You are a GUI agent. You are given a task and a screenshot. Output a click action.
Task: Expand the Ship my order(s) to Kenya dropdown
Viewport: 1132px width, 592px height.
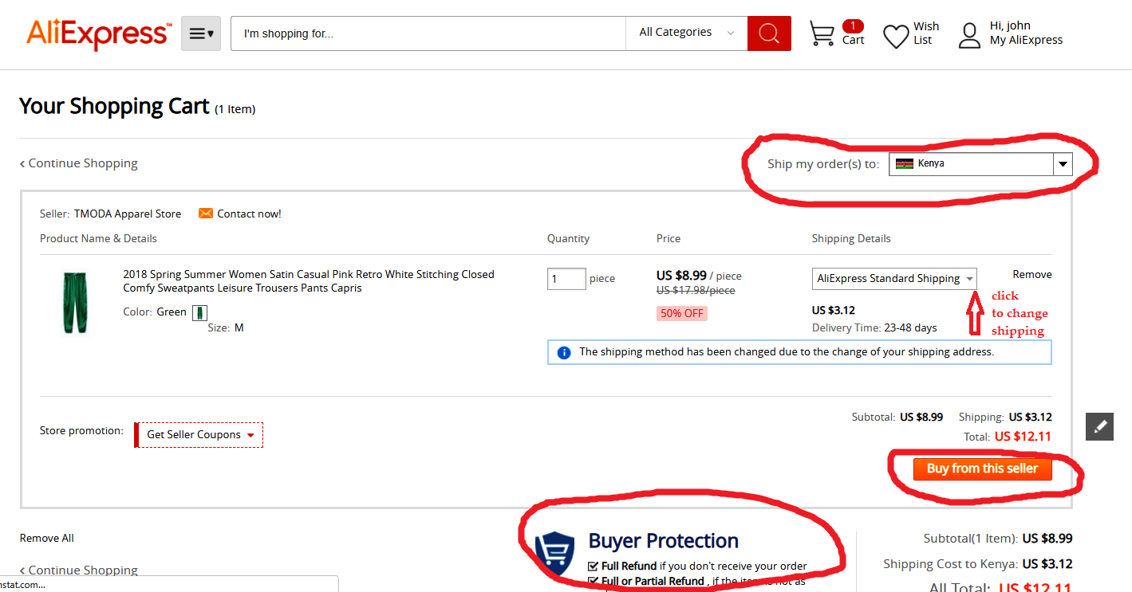pyautogui.click(x=981, y=164)
